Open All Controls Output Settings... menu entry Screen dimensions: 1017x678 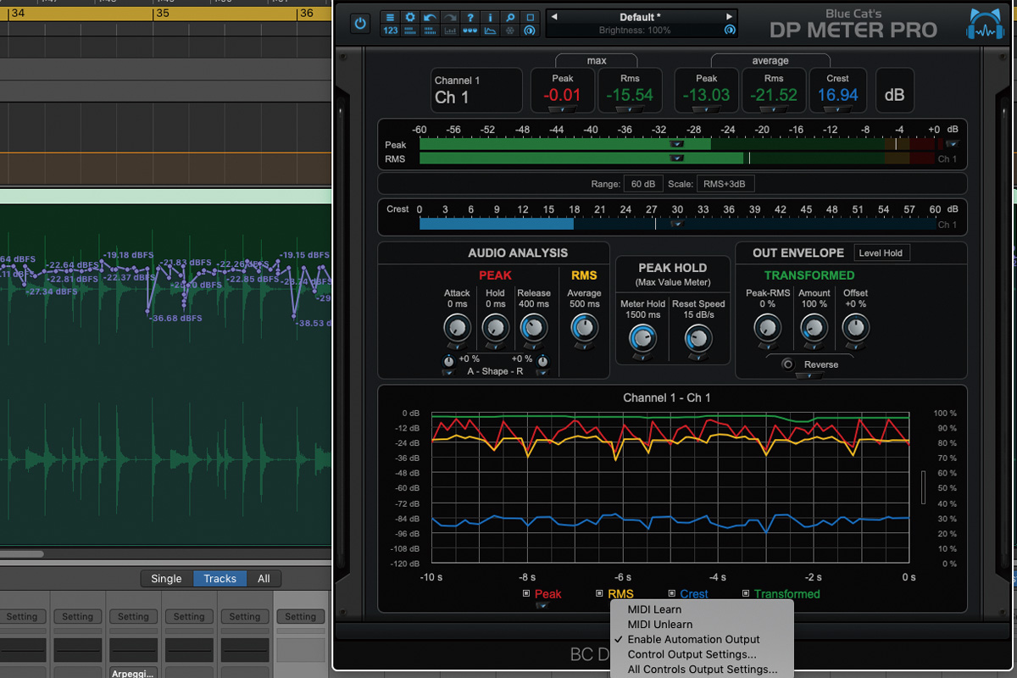[702, 670]
